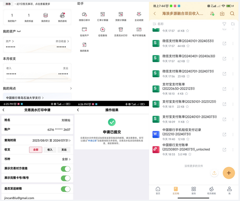The width and height of the screenshot is (240, 201).
Task: Switch to 云文档 tab
Action: (176, 190)
